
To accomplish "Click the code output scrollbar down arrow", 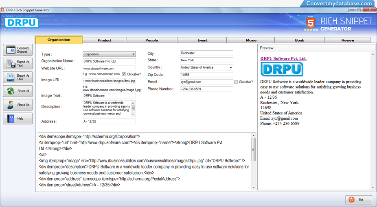I will coord(253,188).
